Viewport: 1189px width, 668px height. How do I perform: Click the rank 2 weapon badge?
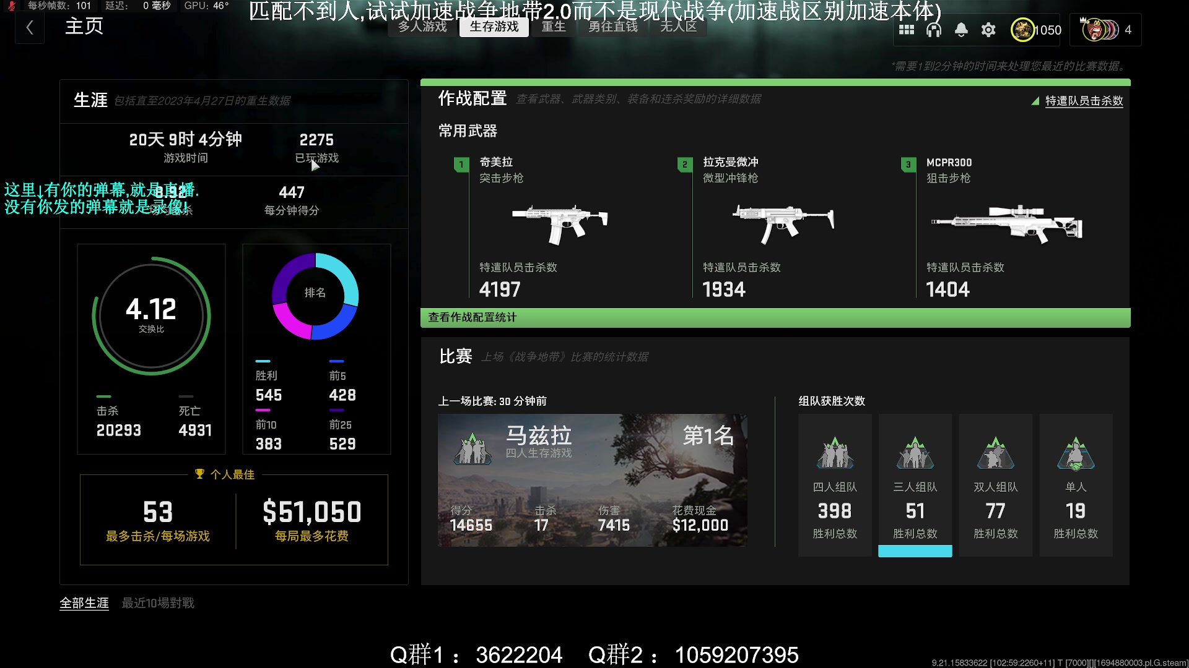685,165
